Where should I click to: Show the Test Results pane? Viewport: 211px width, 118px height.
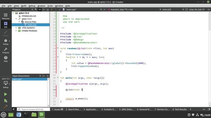pyautogui.click(x=179, y=109)
